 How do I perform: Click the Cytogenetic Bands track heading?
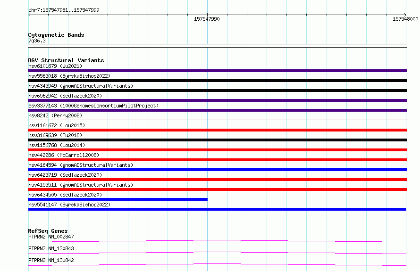(56, 35)
